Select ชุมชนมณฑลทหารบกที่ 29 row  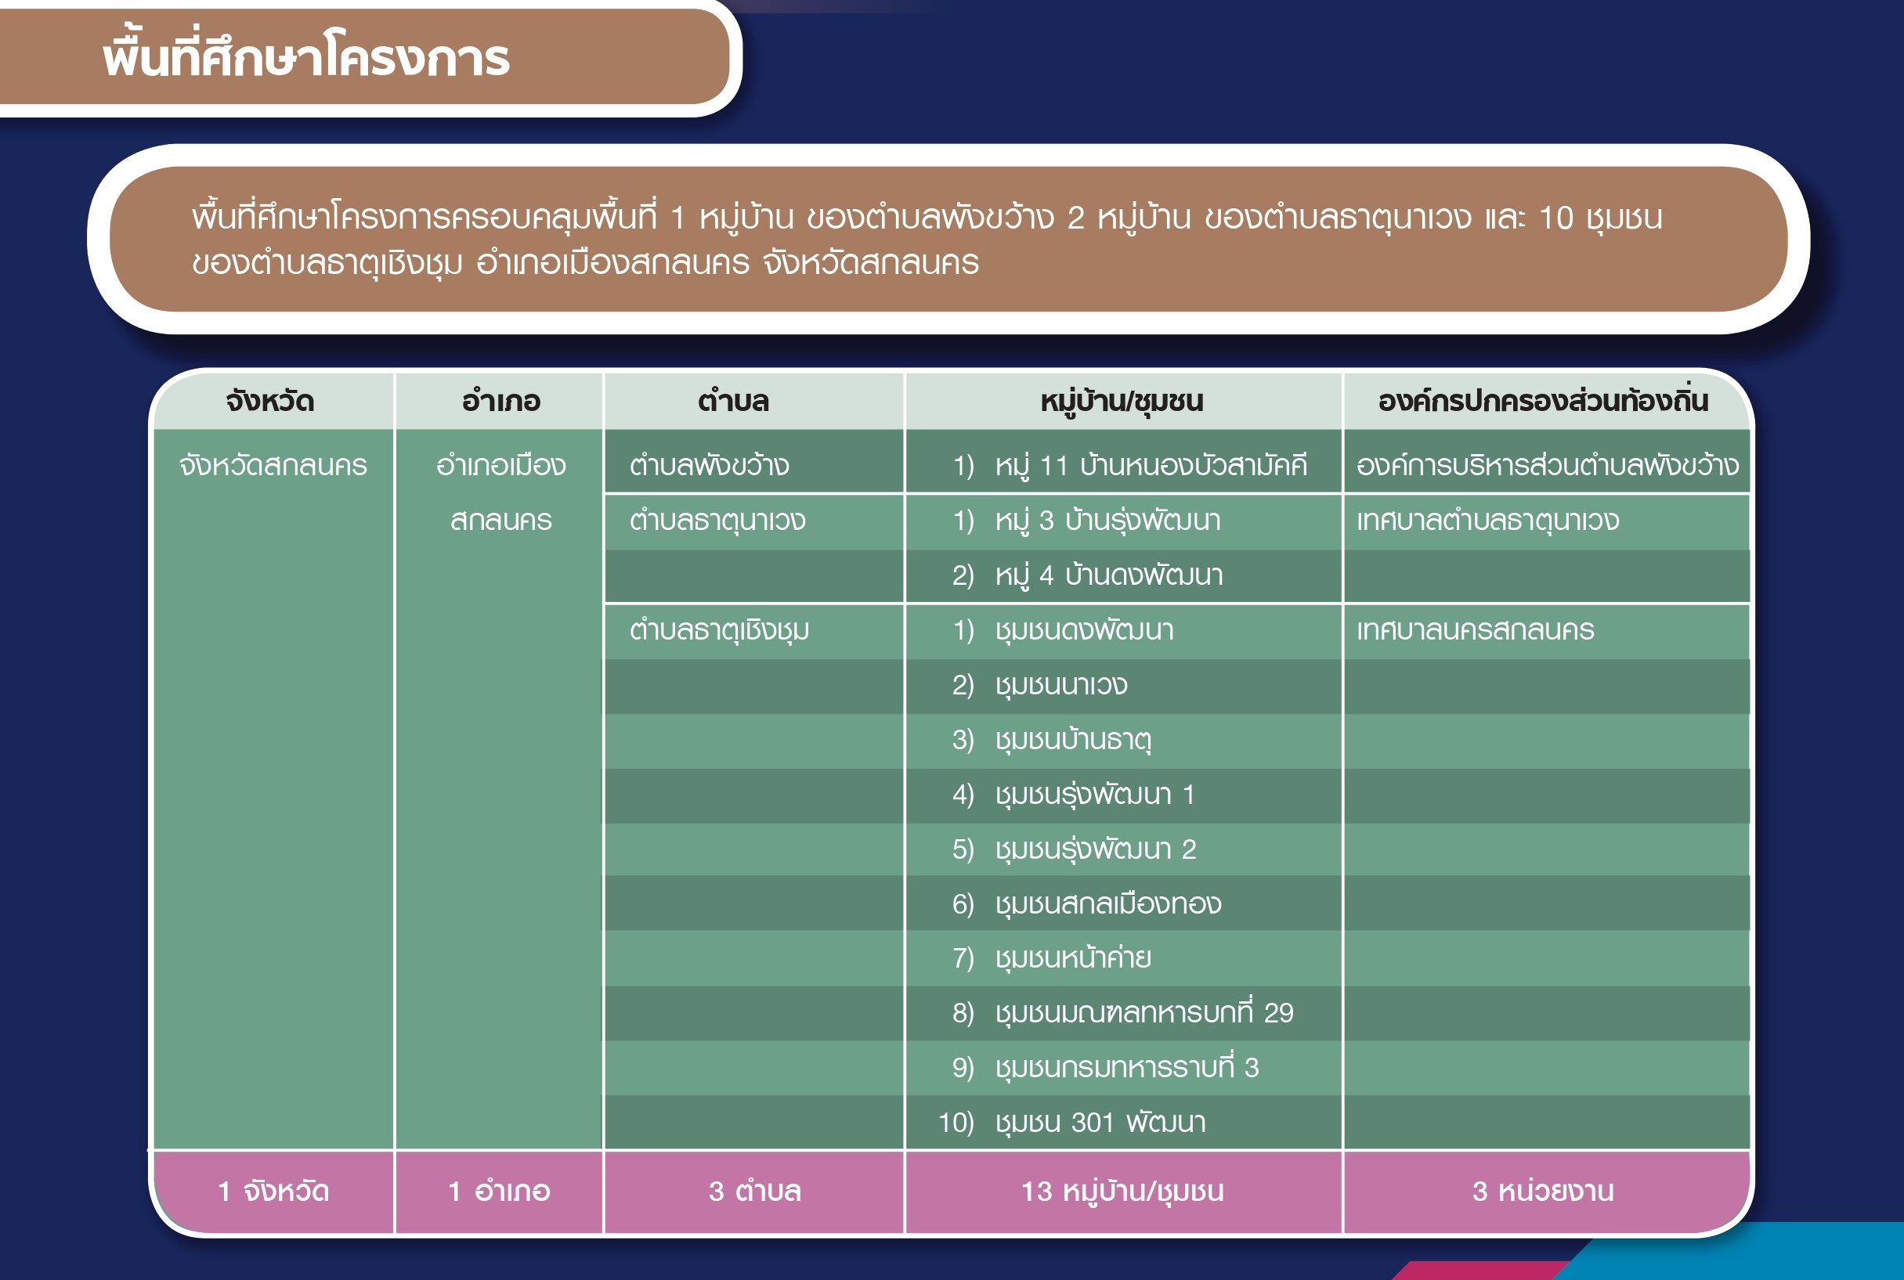tap(1143, 1013)
